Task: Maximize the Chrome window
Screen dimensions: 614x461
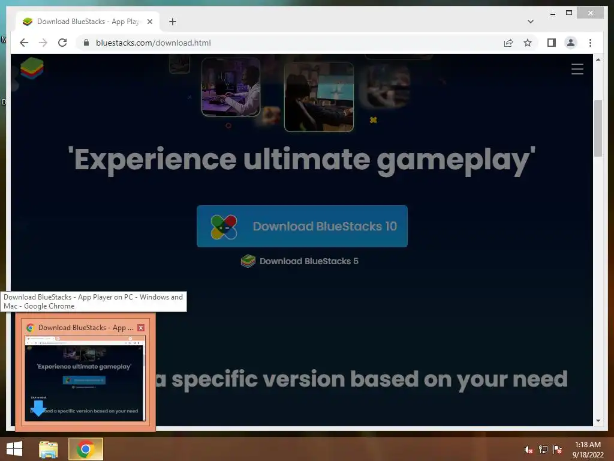Action: coord(569,13)
